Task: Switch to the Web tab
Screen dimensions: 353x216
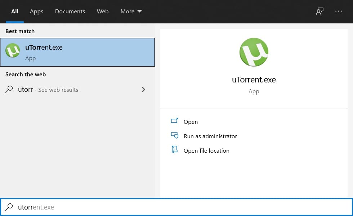Action: (103, 12)
